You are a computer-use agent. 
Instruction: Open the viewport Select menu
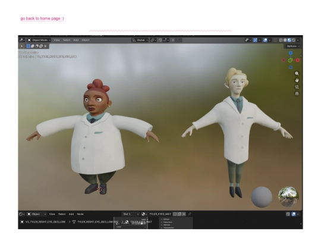(x=67, y=40)
